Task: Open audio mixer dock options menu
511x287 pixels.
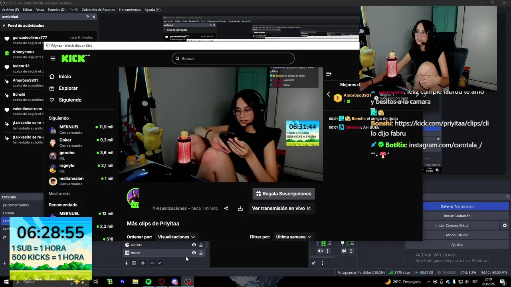Action: (323, 263)
